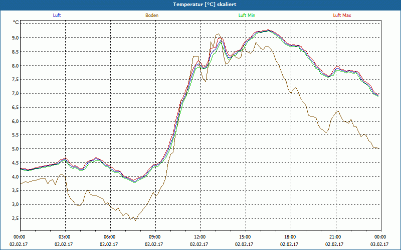Click the '03.02.17' date label
Image resolution: width=401 pixels, height=250 pixels.
379,244
